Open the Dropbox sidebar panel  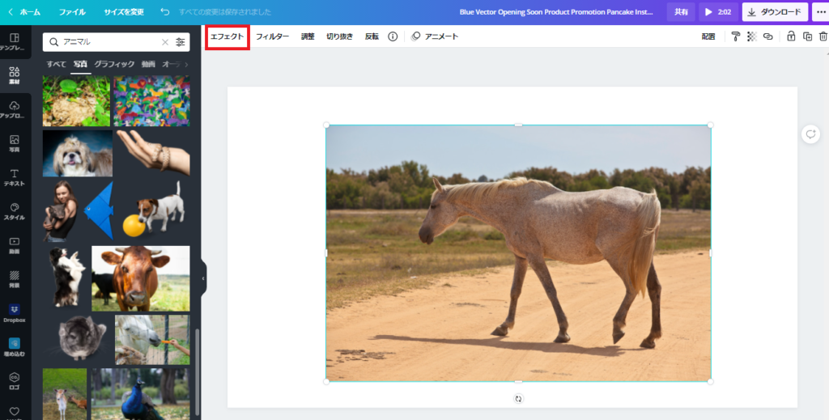[x=15, y=313]
